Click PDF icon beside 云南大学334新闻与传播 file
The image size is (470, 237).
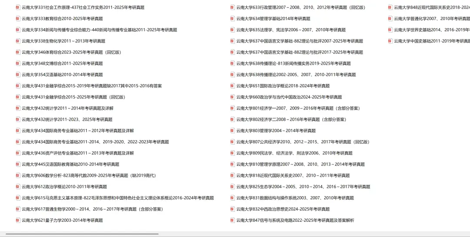pyautogui.click(x=18, y=30)
